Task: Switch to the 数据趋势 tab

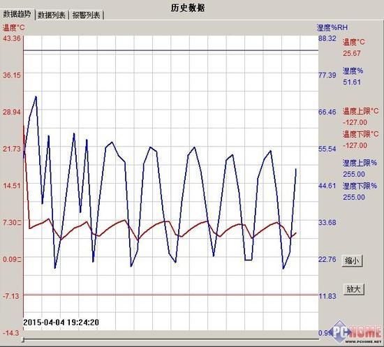Action: [x=17, y=15]
